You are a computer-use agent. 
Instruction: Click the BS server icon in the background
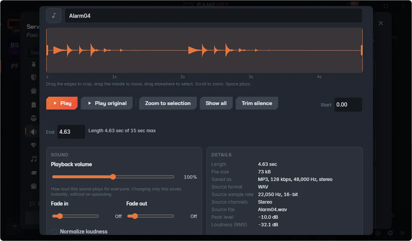pyautogui.click(x=14, y=45)
